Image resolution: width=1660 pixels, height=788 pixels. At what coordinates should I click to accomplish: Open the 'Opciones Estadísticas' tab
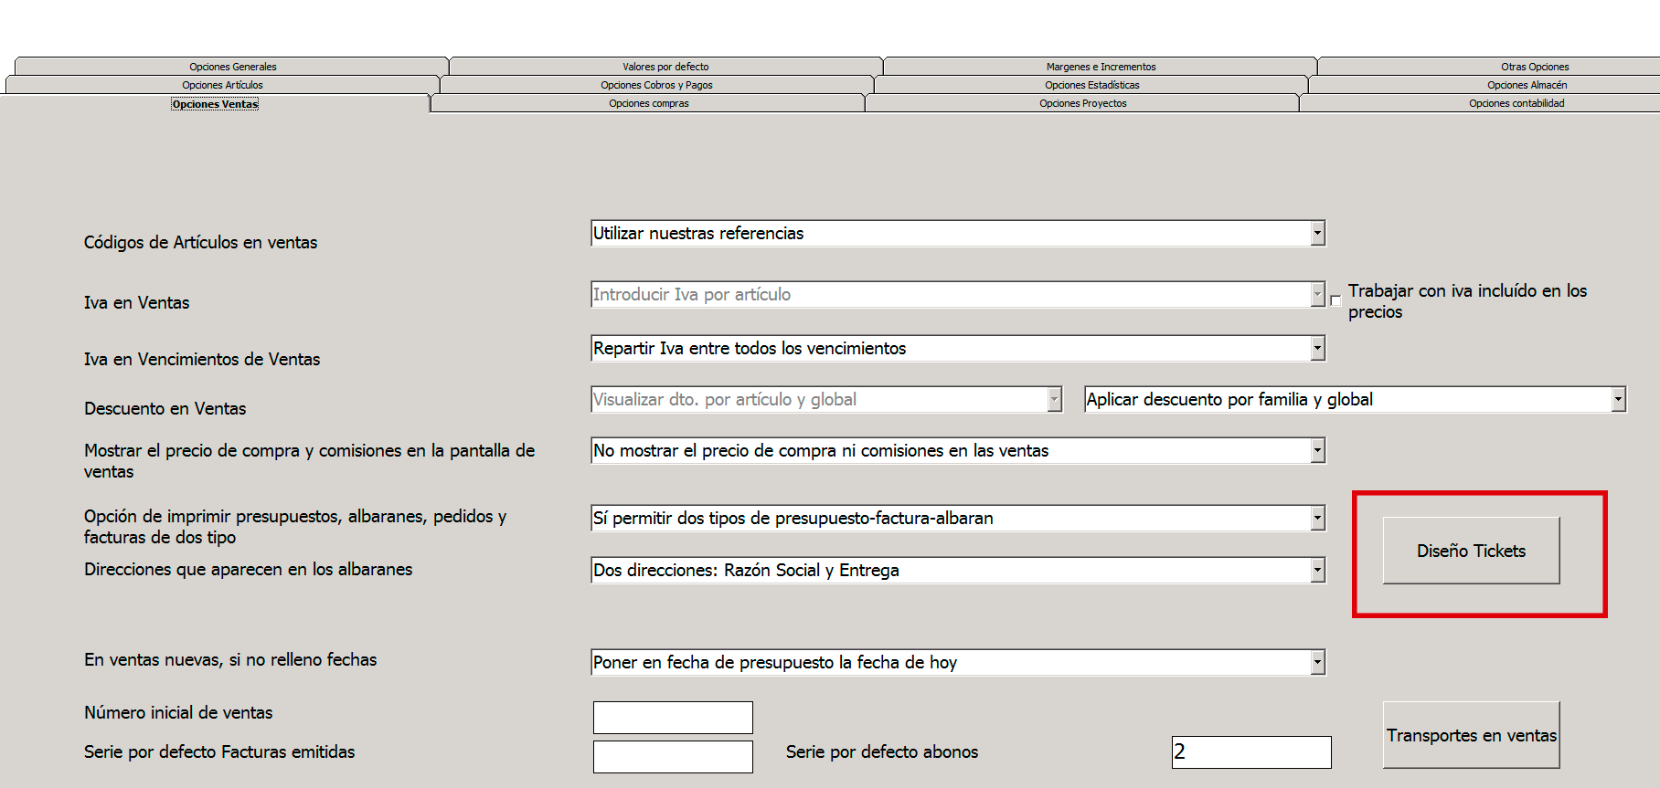[x=1091, y=85]
